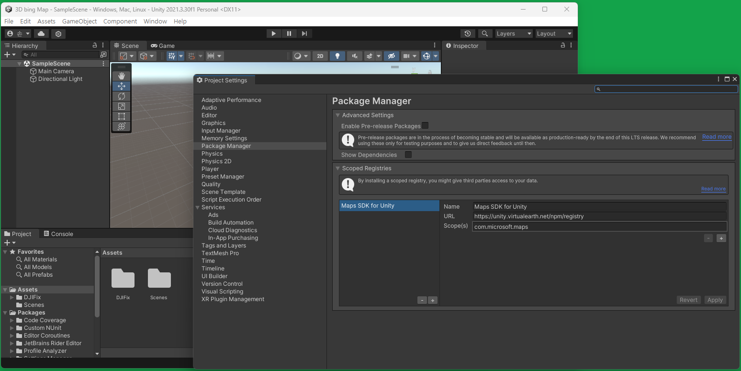
Task: Open Undo History clock icon
Action: pos(468,34)
